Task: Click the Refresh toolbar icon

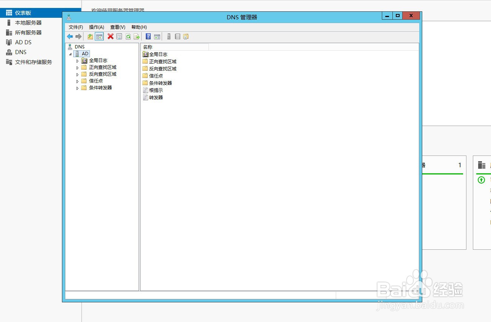Action: [128, 37]
